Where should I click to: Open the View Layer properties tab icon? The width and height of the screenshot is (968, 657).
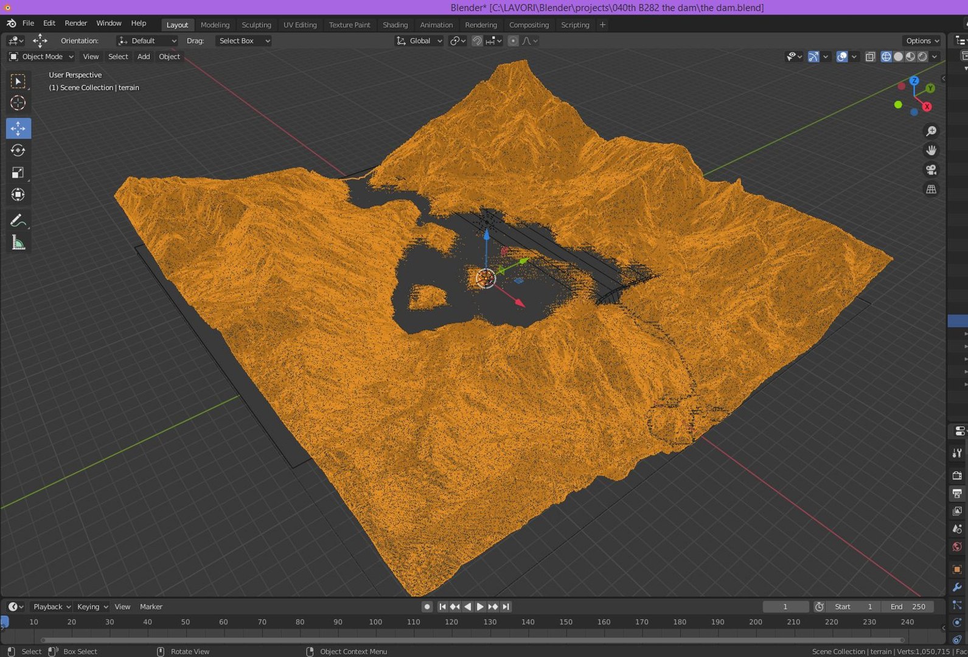957,511
